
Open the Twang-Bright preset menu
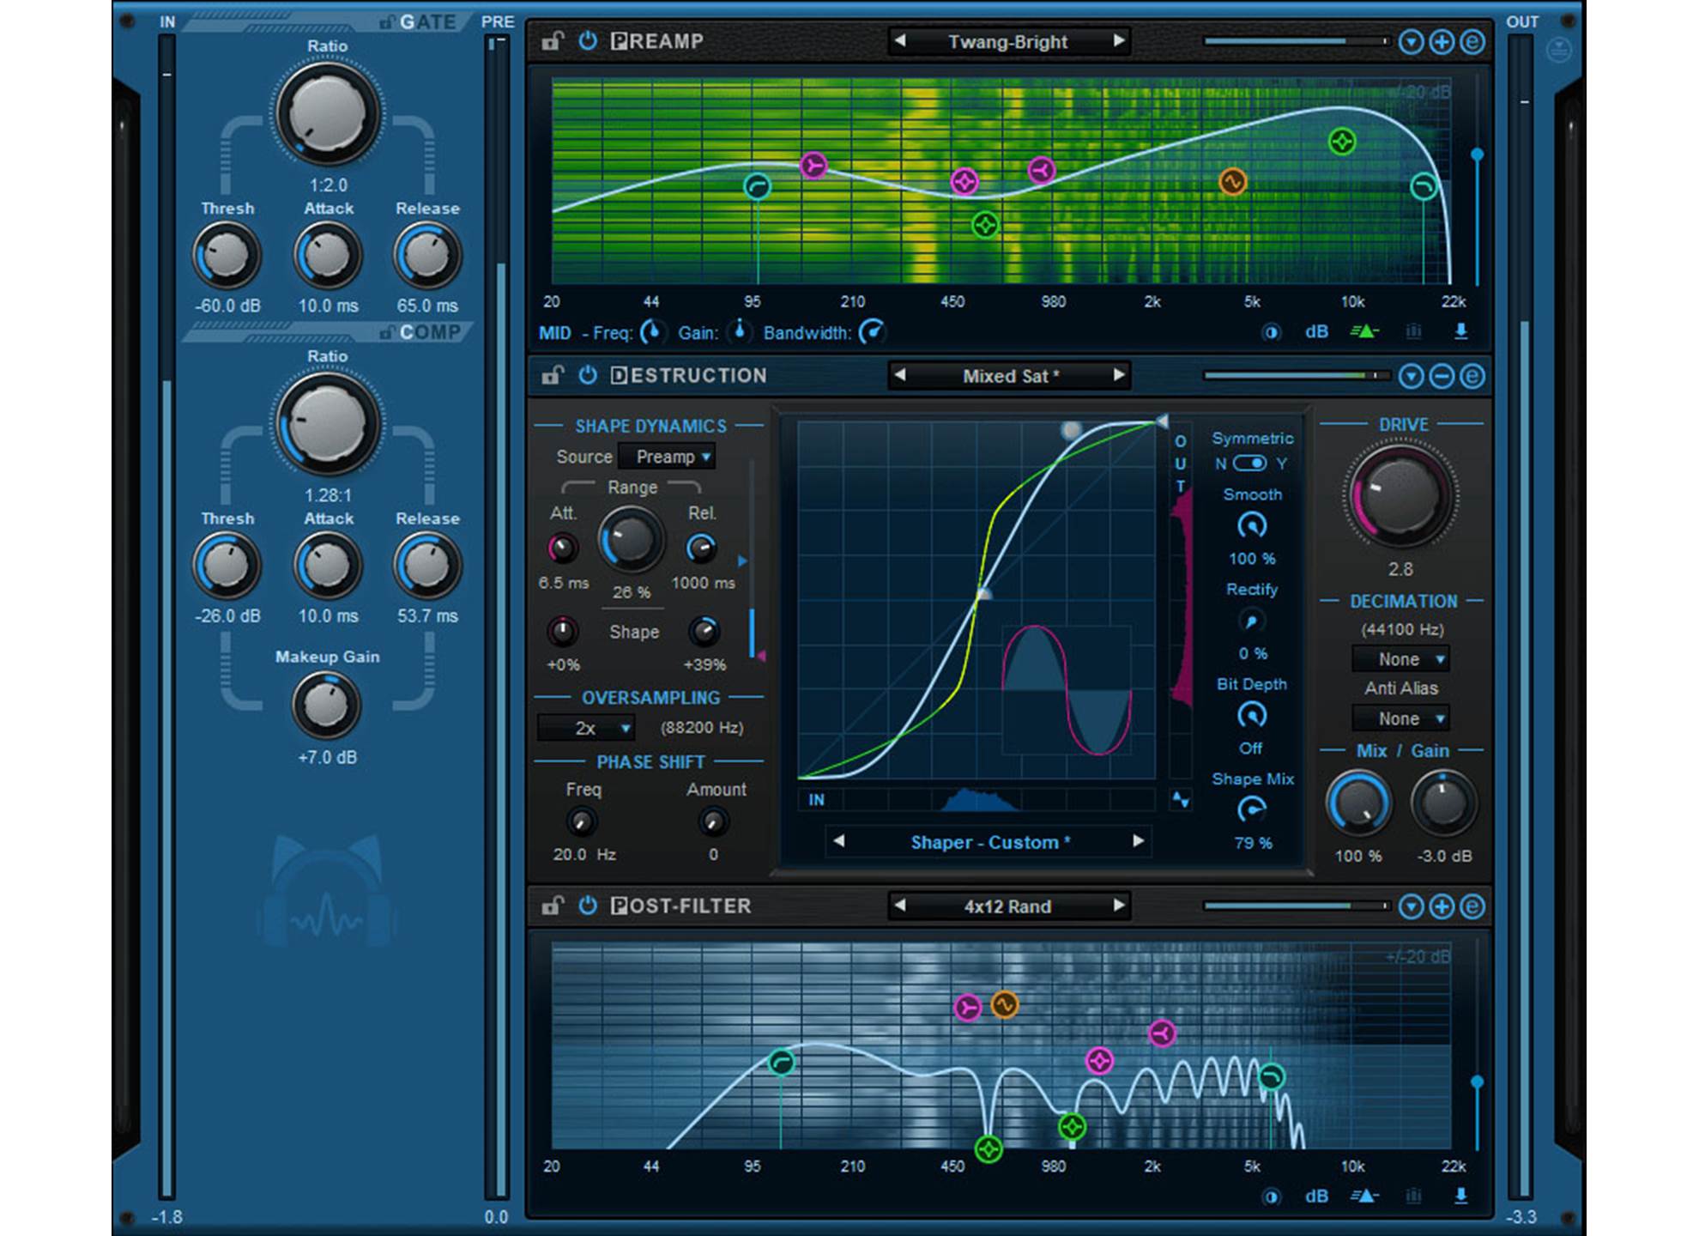coord(1008,41)
